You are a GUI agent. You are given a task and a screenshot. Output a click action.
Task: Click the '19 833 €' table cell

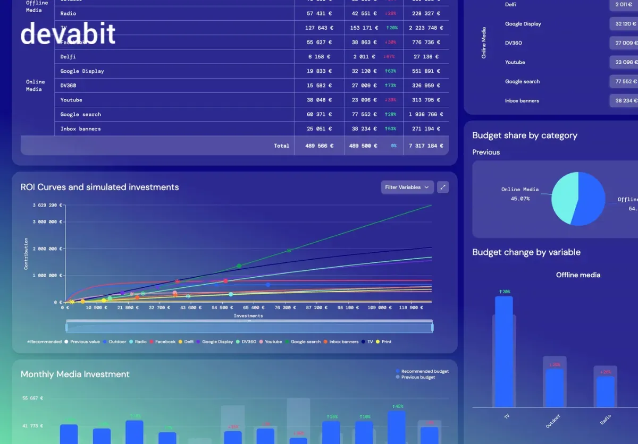tap(320, 71)
